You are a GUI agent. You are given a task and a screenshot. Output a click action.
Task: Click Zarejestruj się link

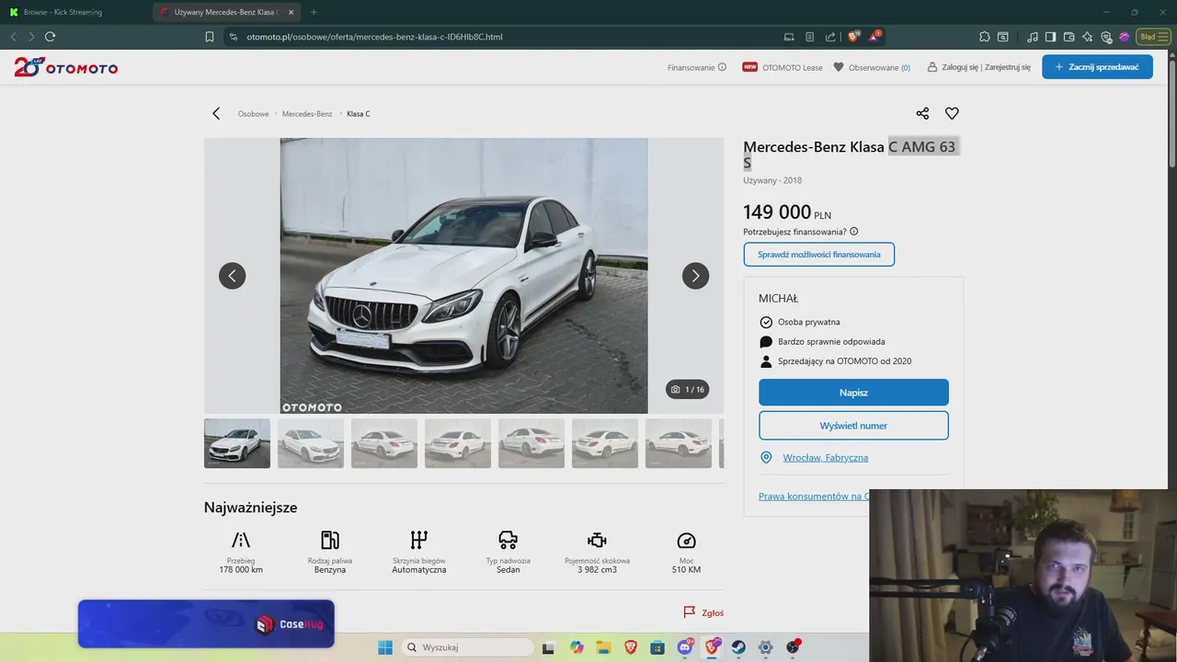point(1007,67)
